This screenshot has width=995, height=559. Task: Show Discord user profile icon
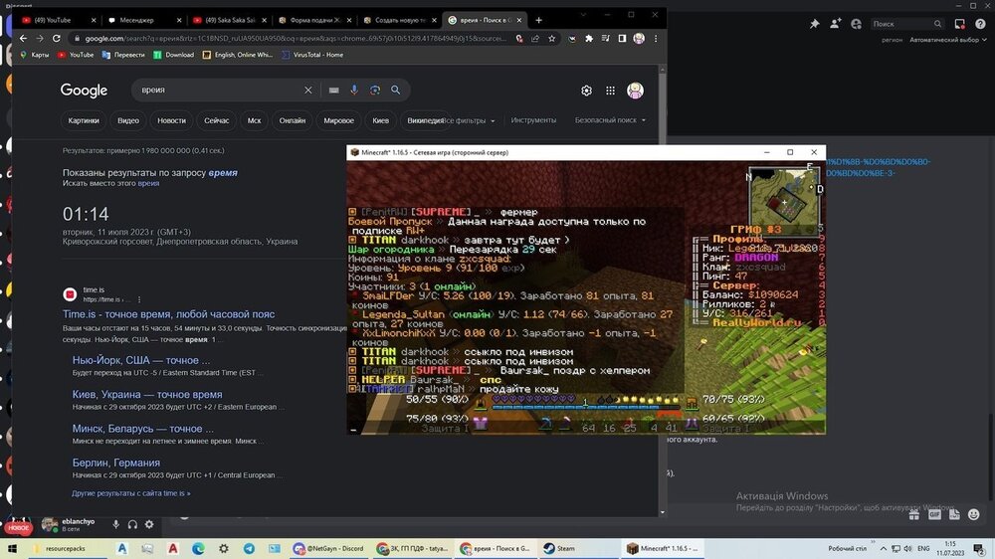click(x=856, y=24)
